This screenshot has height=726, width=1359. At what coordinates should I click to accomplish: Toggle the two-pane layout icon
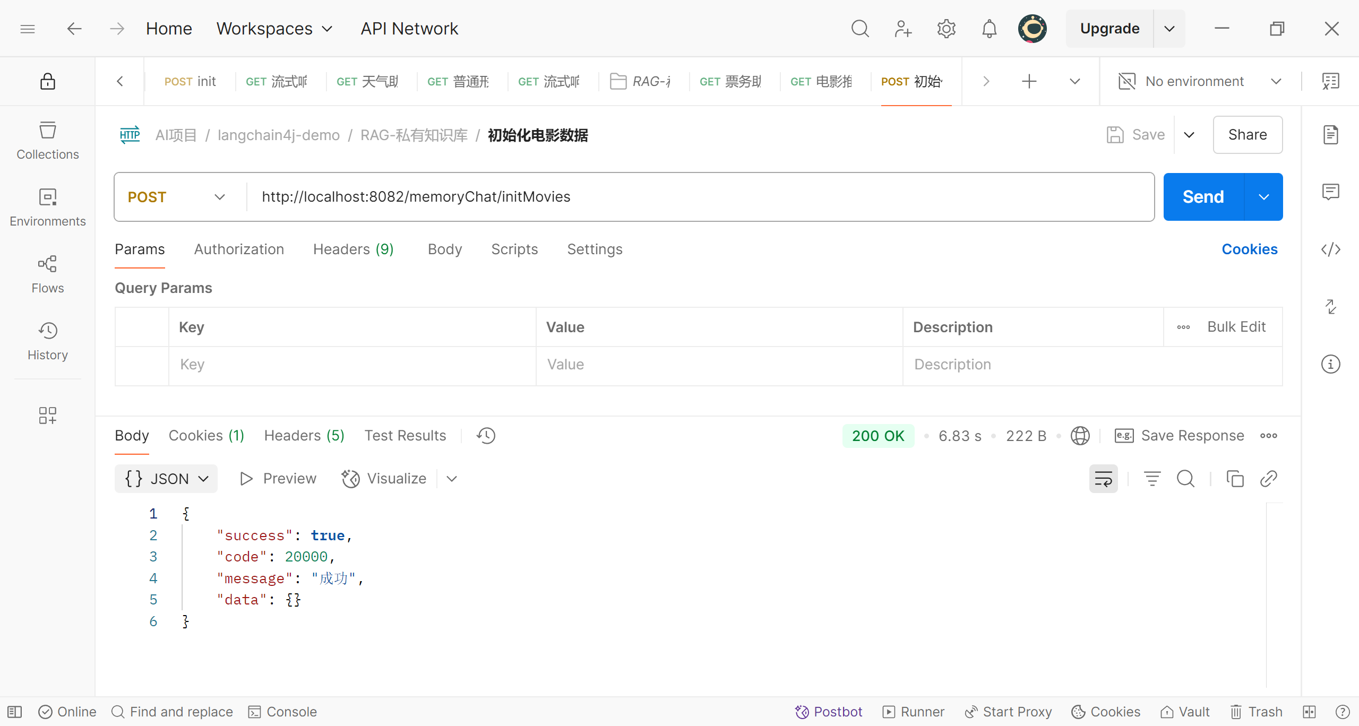(1309, 712)
